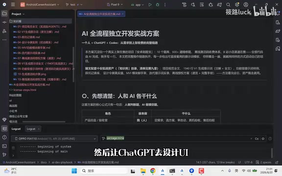Close the second Logcat tab
Viewport: 282px width, 176px height.
pyautogui.click(x=39, y=129)
